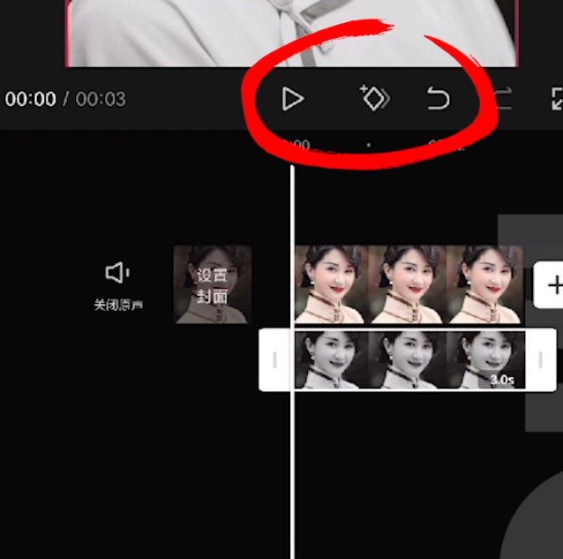
Task: Grab the left trim handle of overlay clip
Action: [274, 359]
